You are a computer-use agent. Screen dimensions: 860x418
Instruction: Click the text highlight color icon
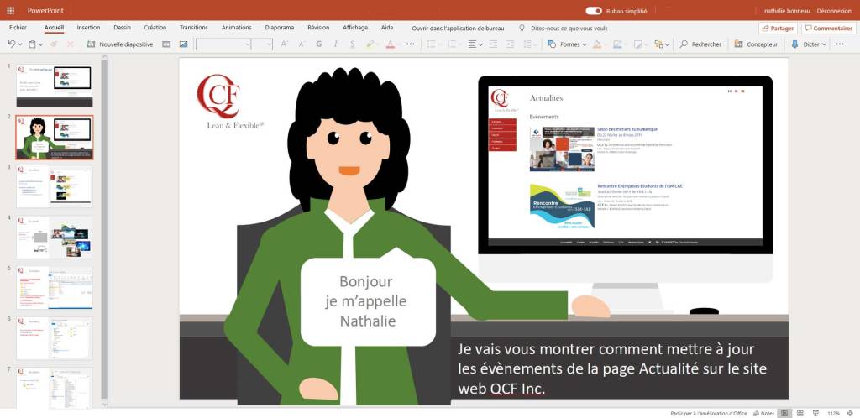[370, 44]
